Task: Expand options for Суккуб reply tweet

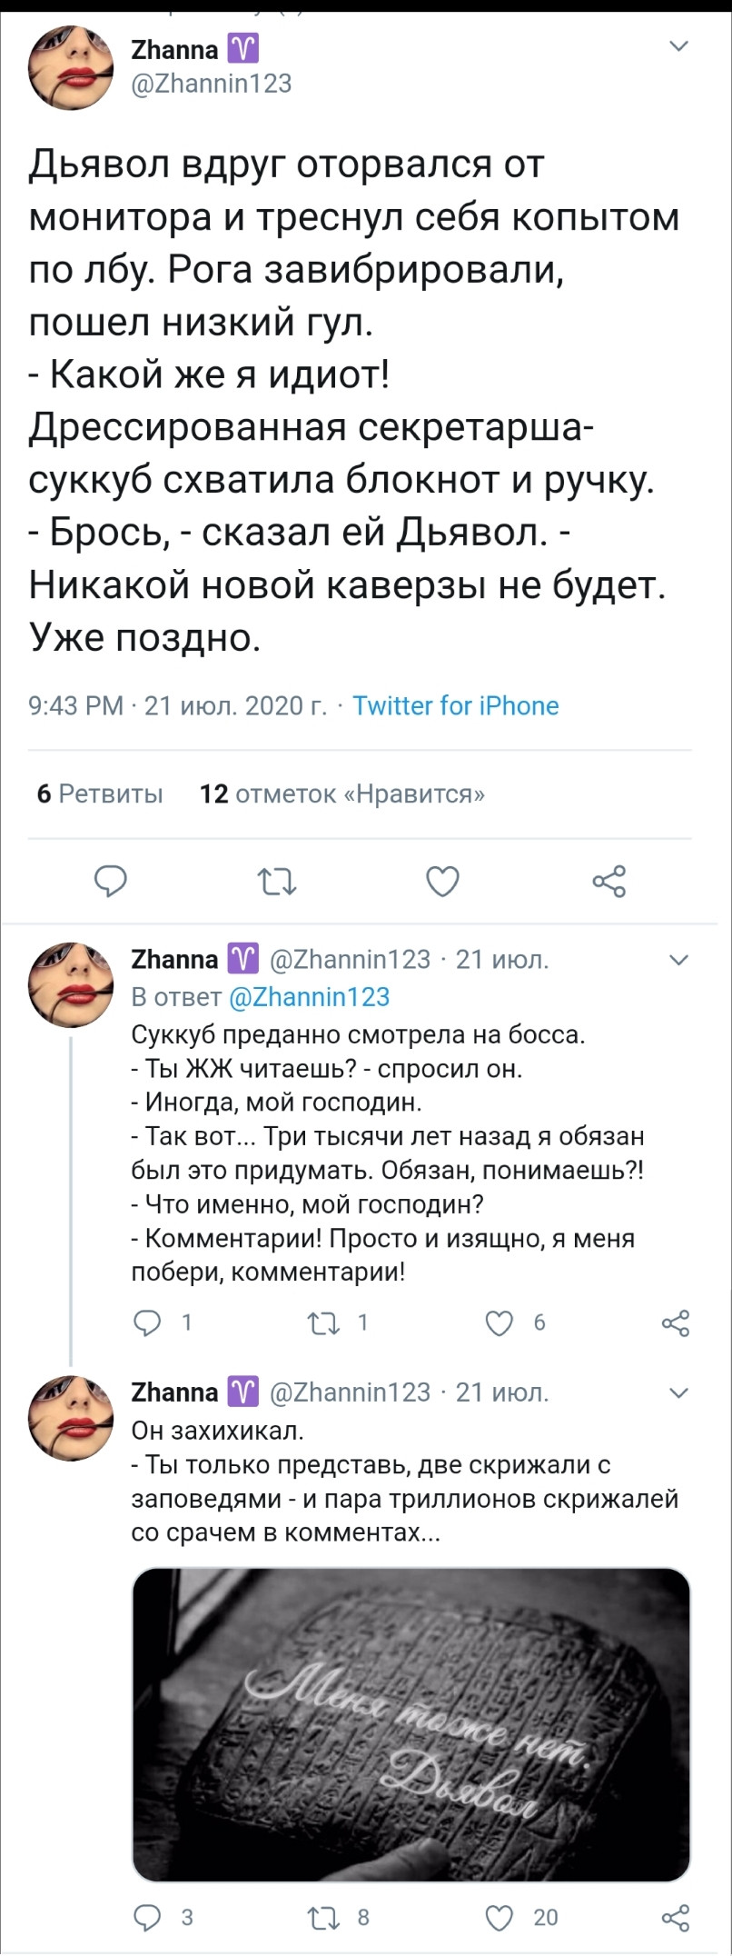Action: (x=678, y=960)
